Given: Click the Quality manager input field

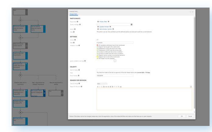Looking at the screenshot, I should point(113,24).
